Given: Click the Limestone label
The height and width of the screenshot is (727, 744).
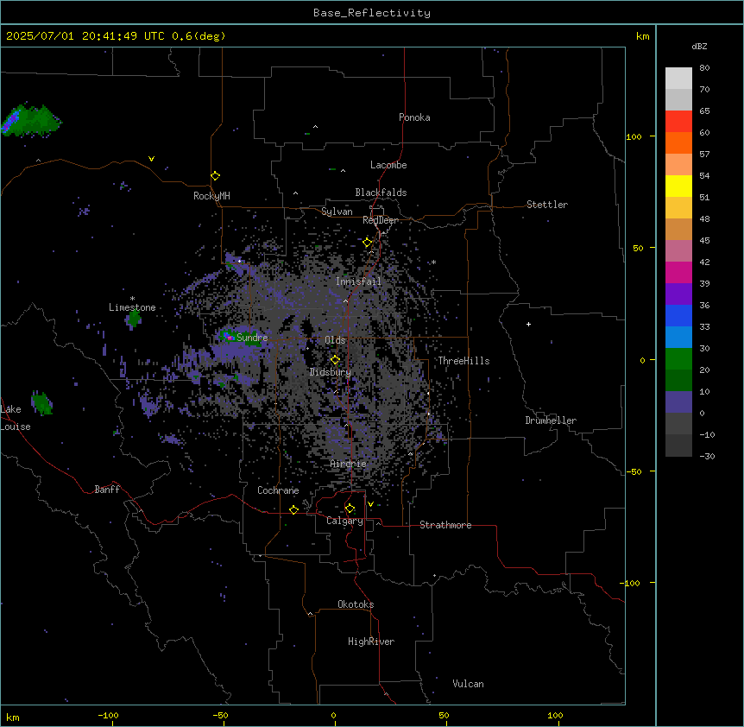Looking at the screenshot, I should (132, 307).
